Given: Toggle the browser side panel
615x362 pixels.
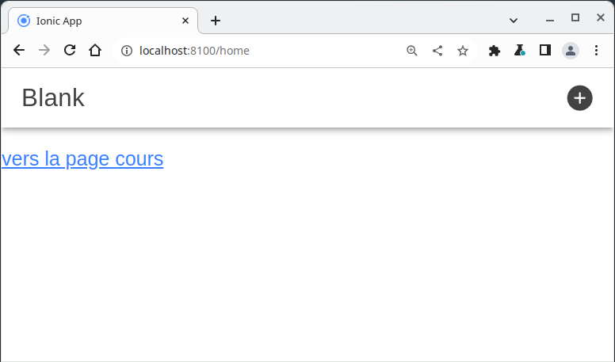Looking at the screenshot, I should (545, 51).
